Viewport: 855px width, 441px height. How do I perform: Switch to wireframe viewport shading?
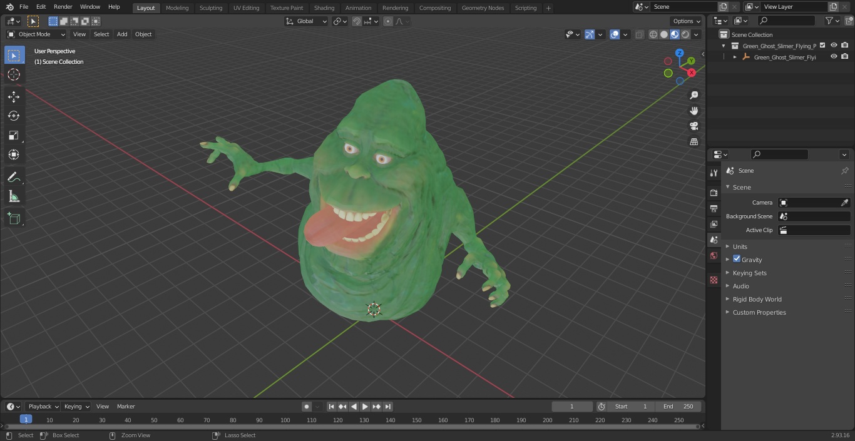tap(653, 34)
